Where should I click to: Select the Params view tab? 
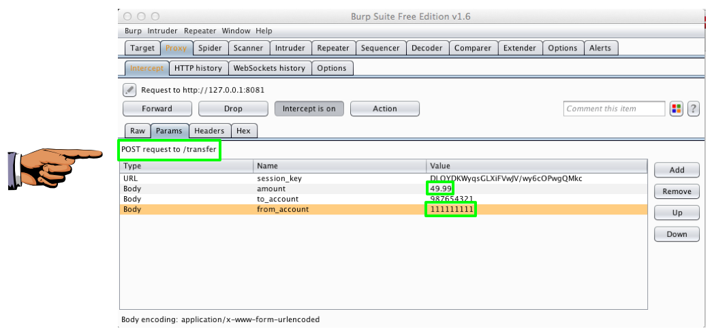[x=169, y=131]
